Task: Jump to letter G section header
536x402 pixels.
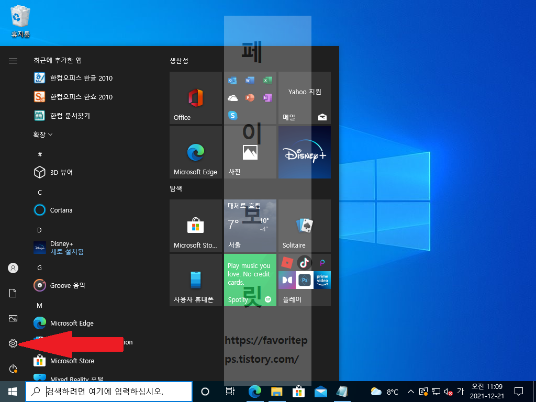Action: [x=40, y=267]
